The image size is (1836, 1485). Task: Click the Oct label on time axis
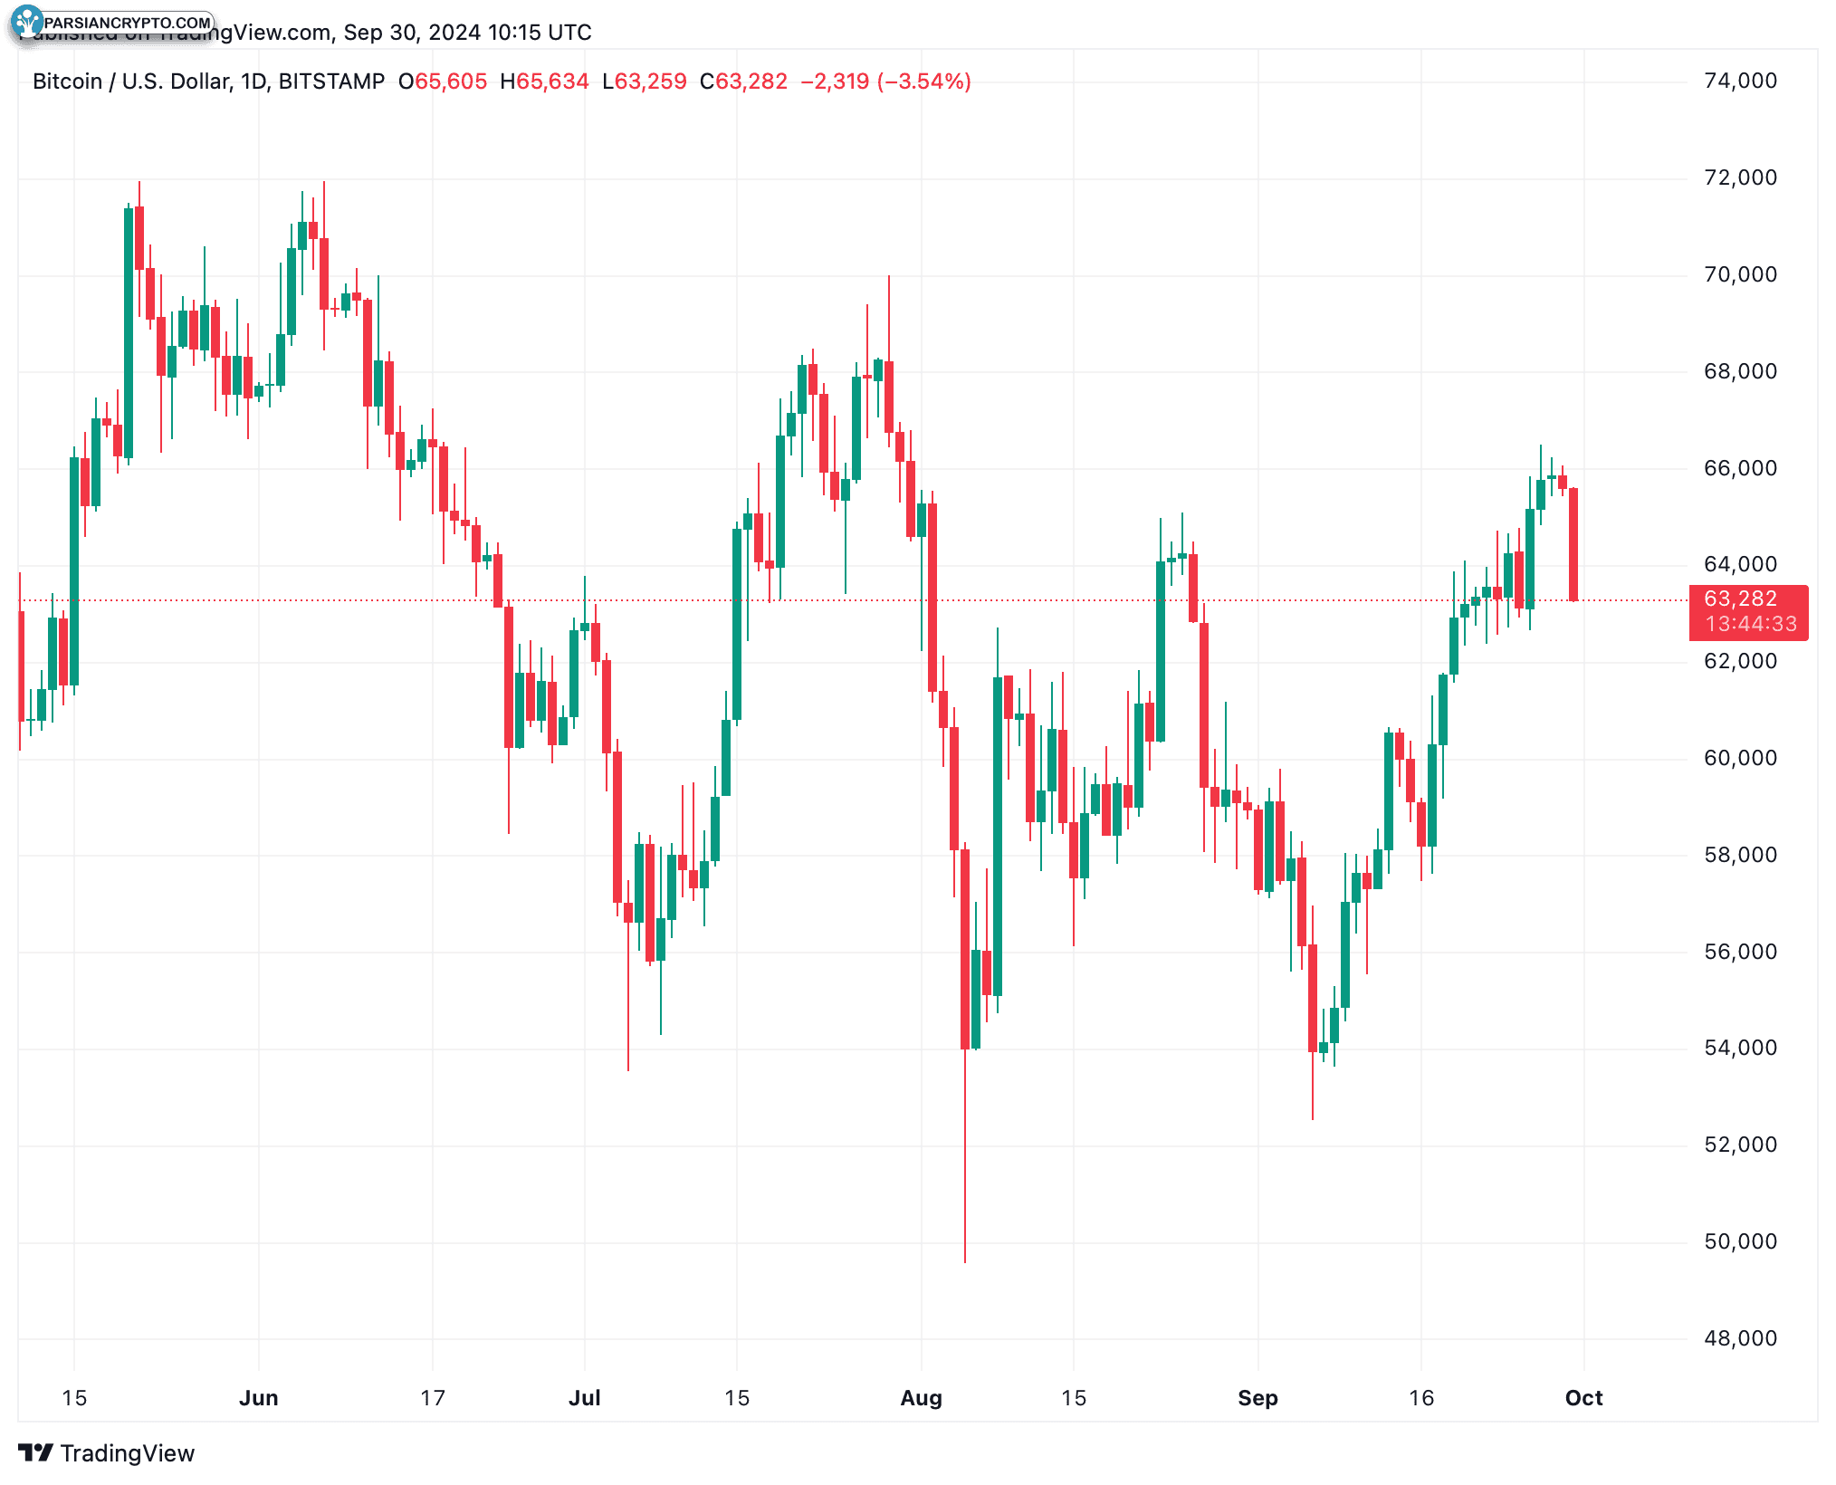tap(1584, 1398)
